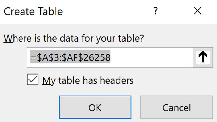
Task: Click the Where is the data label
Action: pyautogui.click(x=74, y=38)
